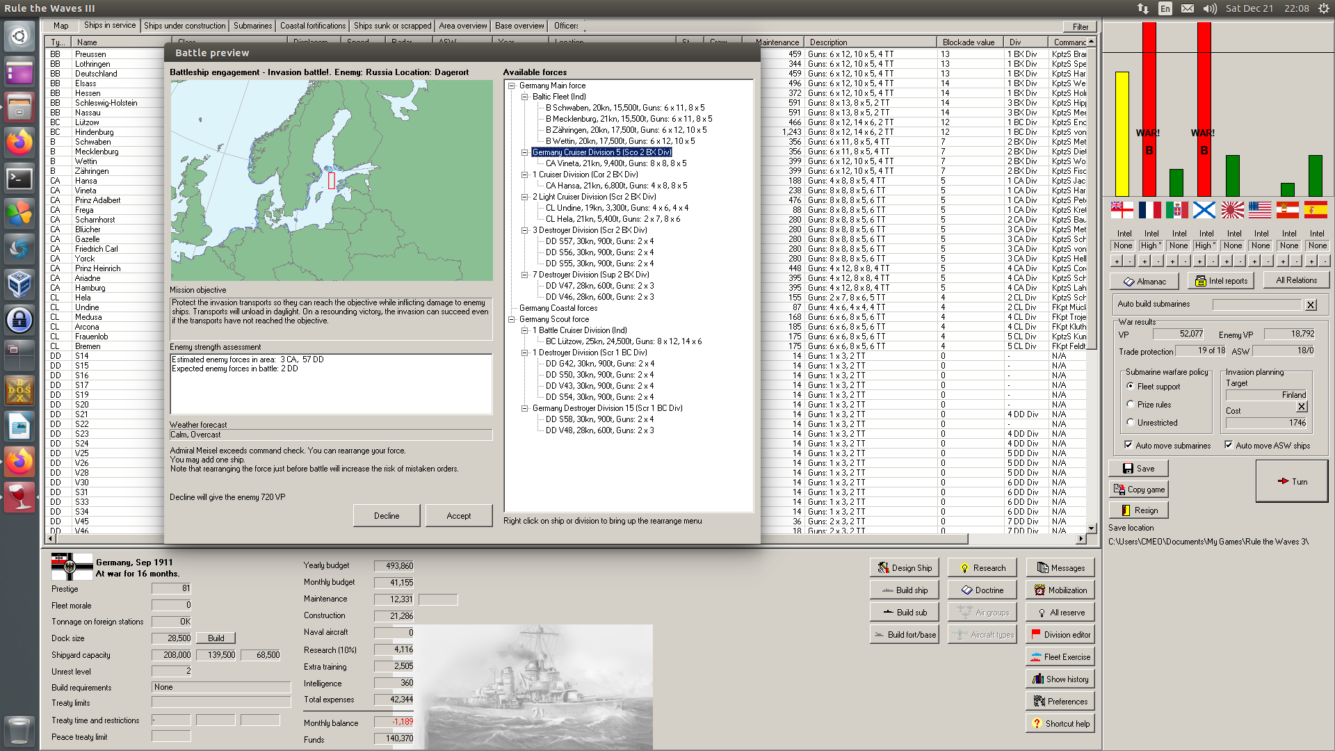The width and height of the screenshot is (1335, 751).
Task: Click the French flag icon
Action: tap(1149, 209)
